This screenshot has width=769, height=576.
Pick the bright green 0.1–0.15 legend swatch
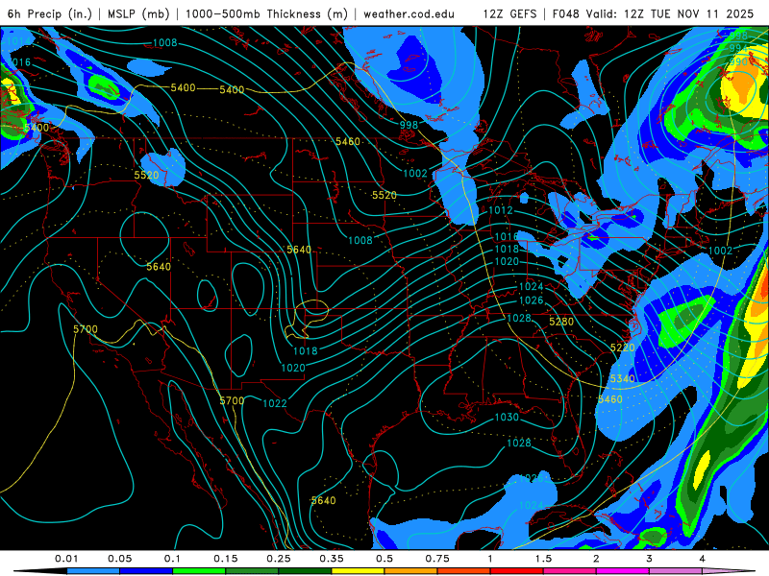pyautogui.click(x=199, y=571)
